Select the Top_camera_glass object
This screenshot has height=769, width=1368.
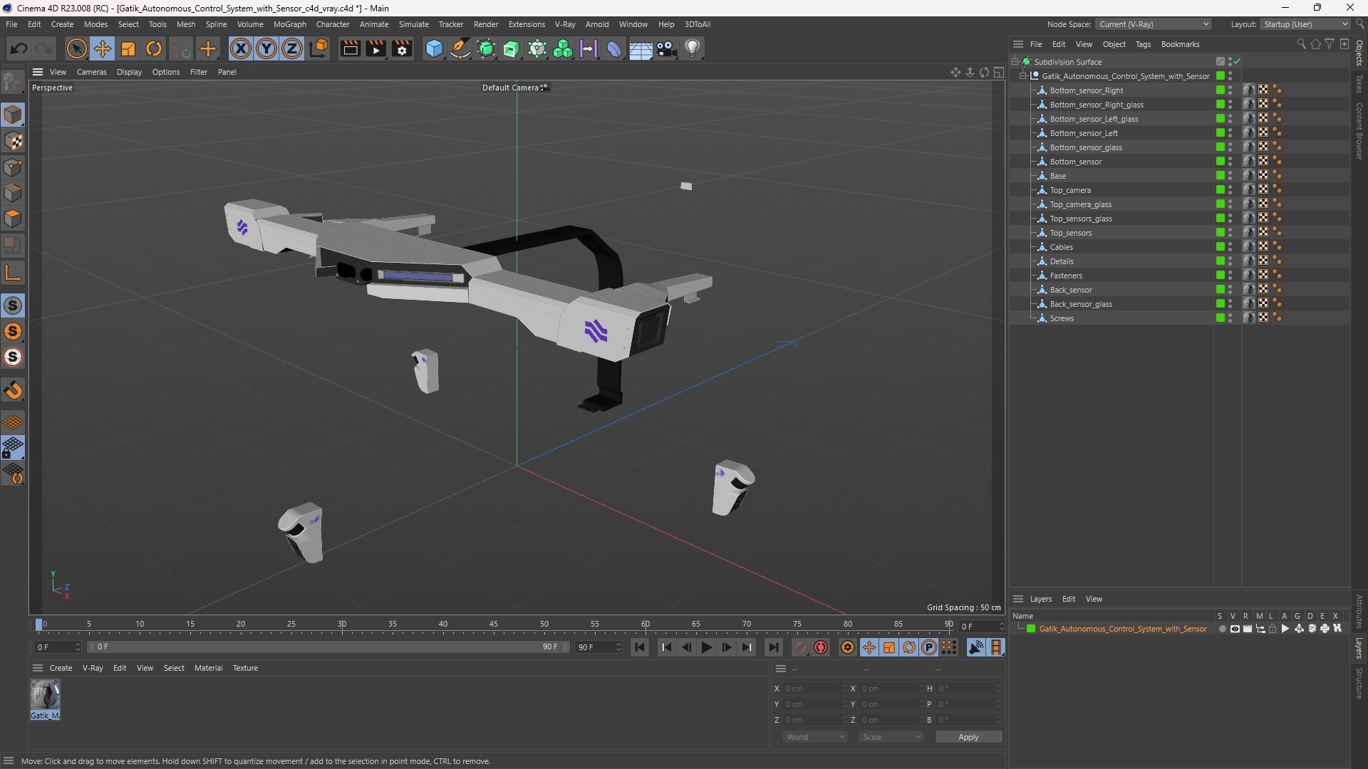[x=1080, y=204]
